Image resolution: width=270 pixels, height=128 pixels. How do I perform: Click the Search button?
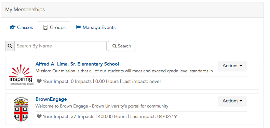(x=122, y=46)
